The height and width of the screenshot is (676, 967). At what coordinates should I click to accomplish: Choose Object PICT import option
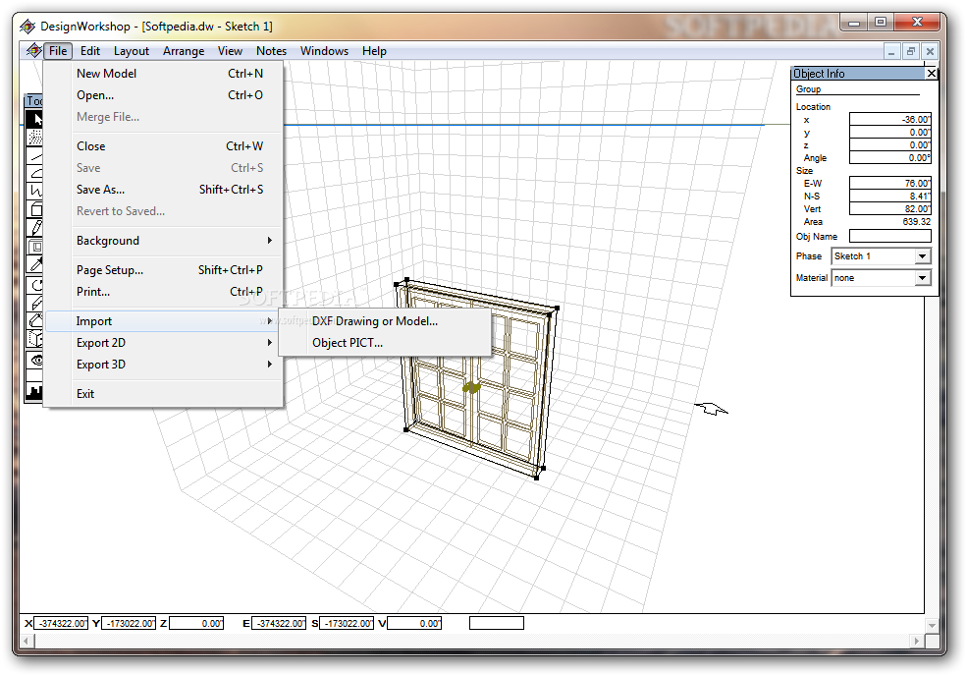(x=385, y=343)
